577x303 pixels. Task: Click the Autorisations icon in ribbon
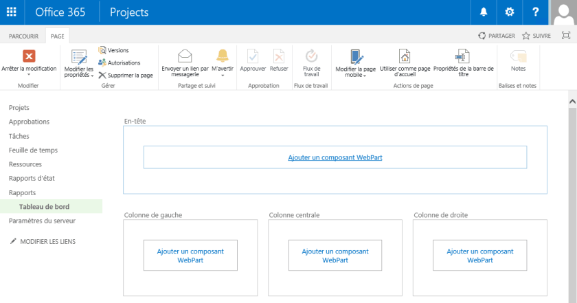[102, 63]
